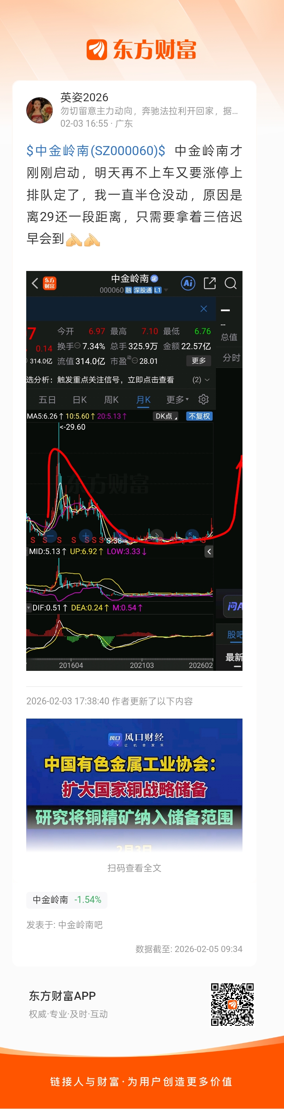
Task: Tap the 深股通 tag under stock name
Action: 142,290
